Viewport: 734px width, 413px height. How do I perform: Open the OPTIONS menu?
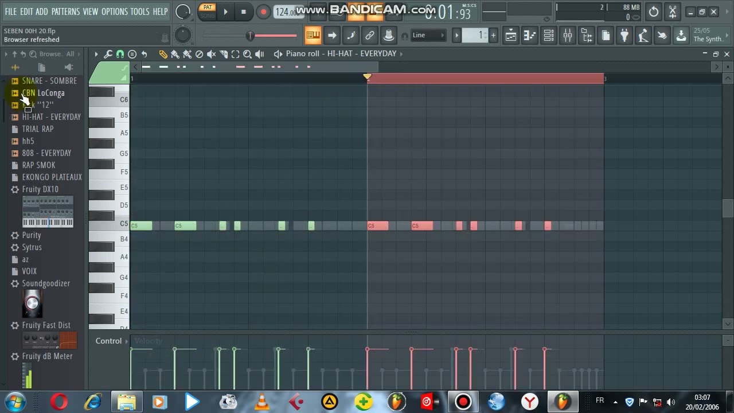114,11
